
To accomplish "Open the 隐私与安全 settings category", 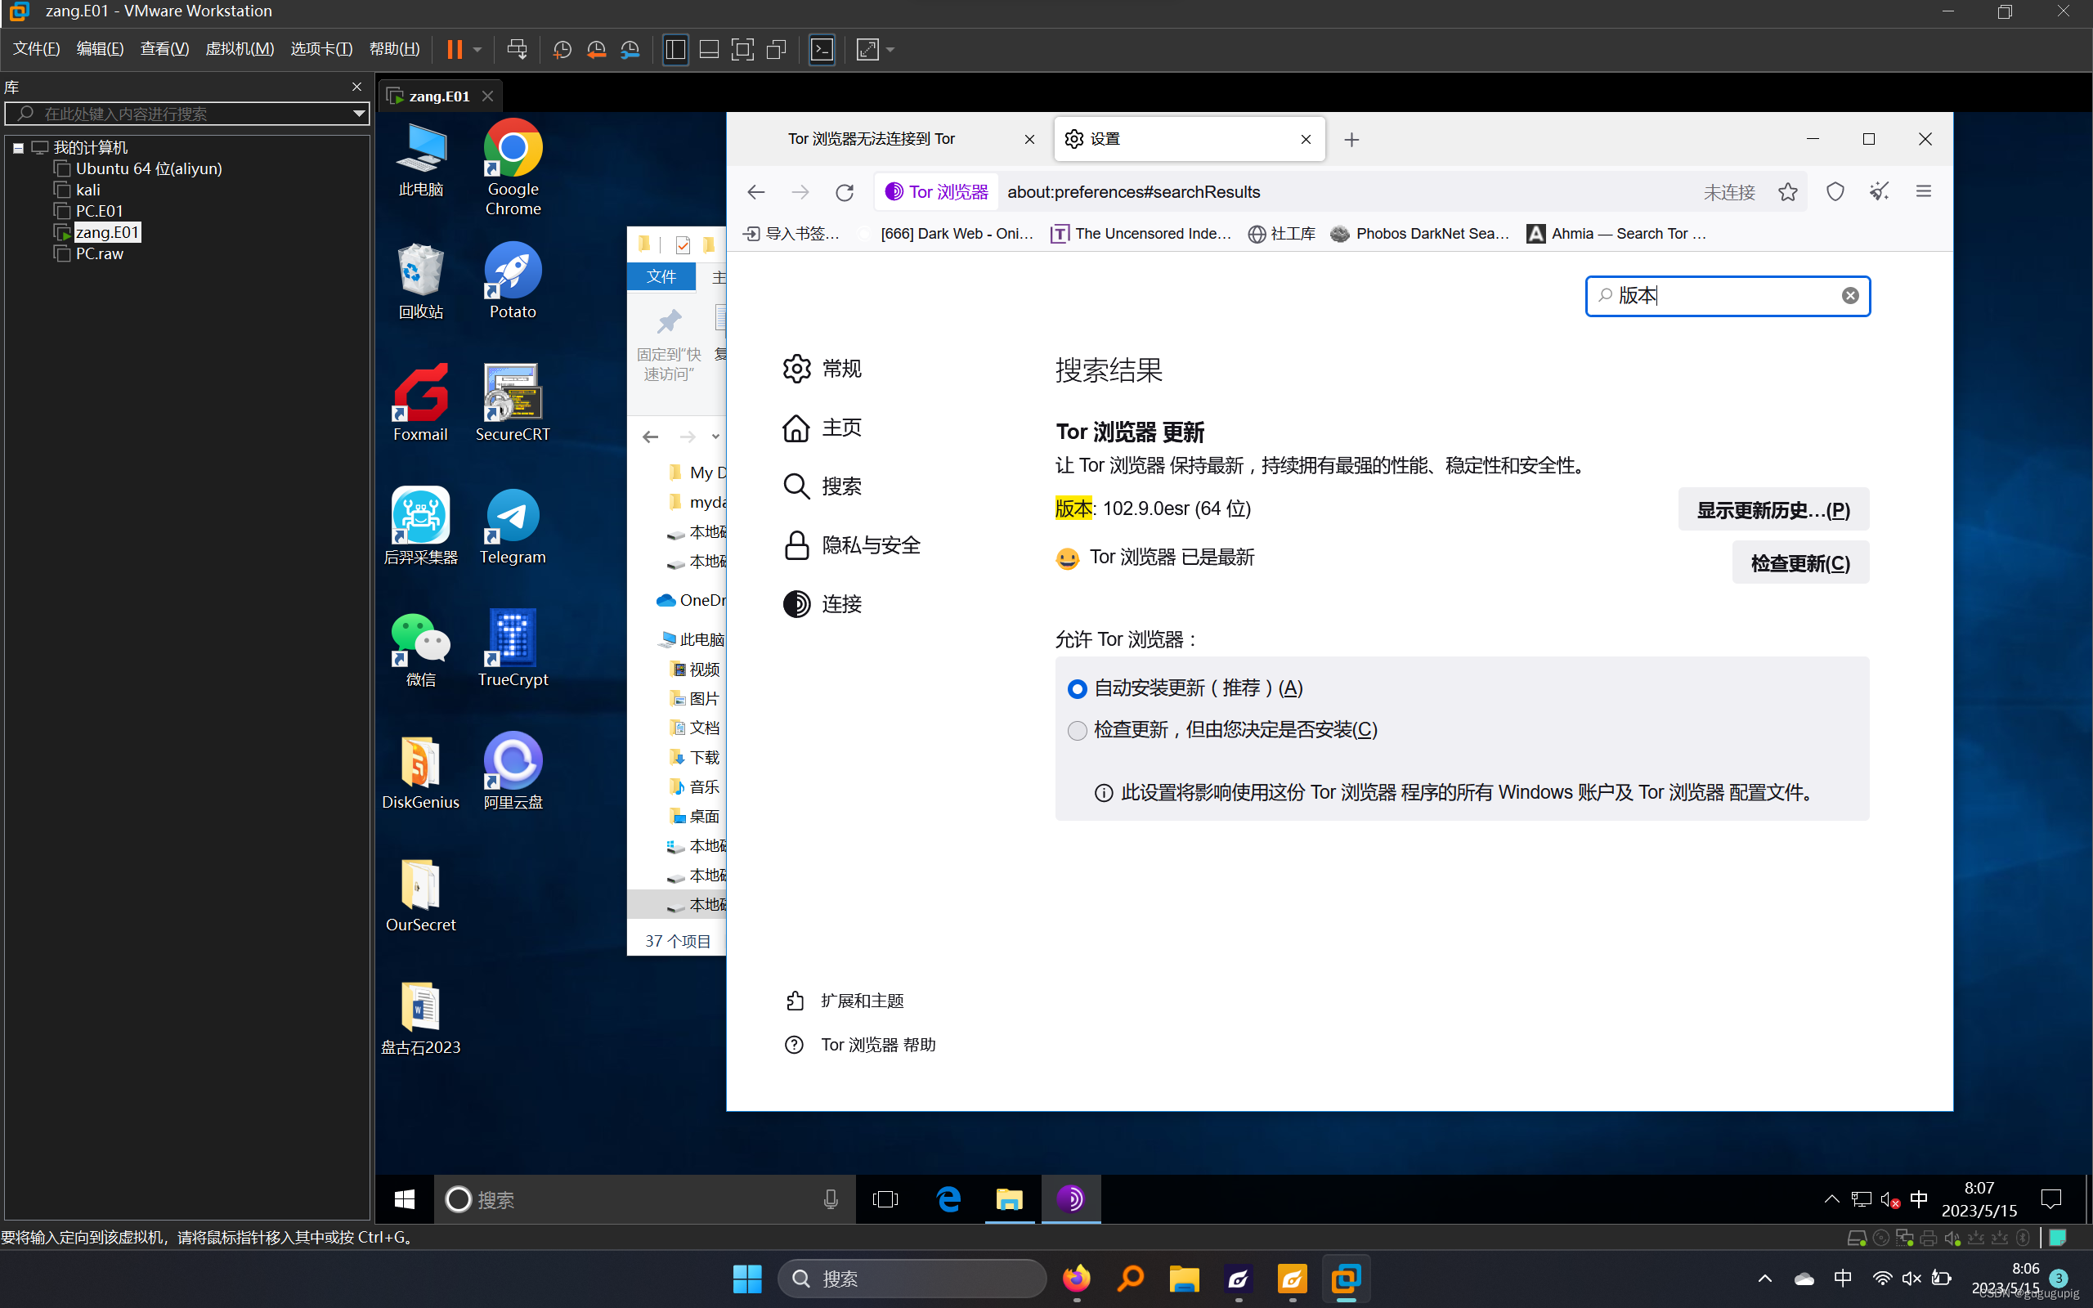I will [x=870, y=545].
